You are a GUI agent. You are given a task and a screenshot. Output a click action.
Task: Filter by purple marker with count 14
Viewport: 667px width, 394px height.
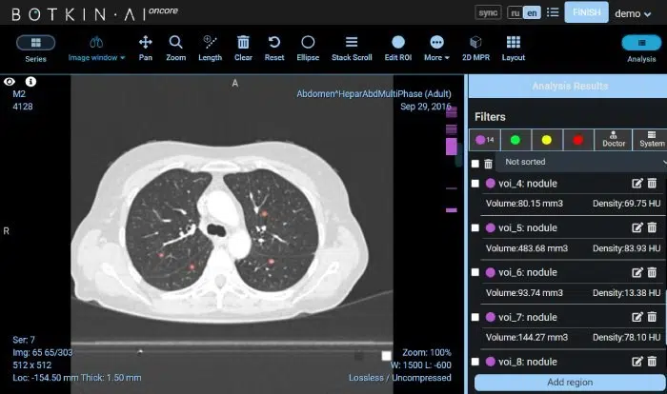point(485,140)
